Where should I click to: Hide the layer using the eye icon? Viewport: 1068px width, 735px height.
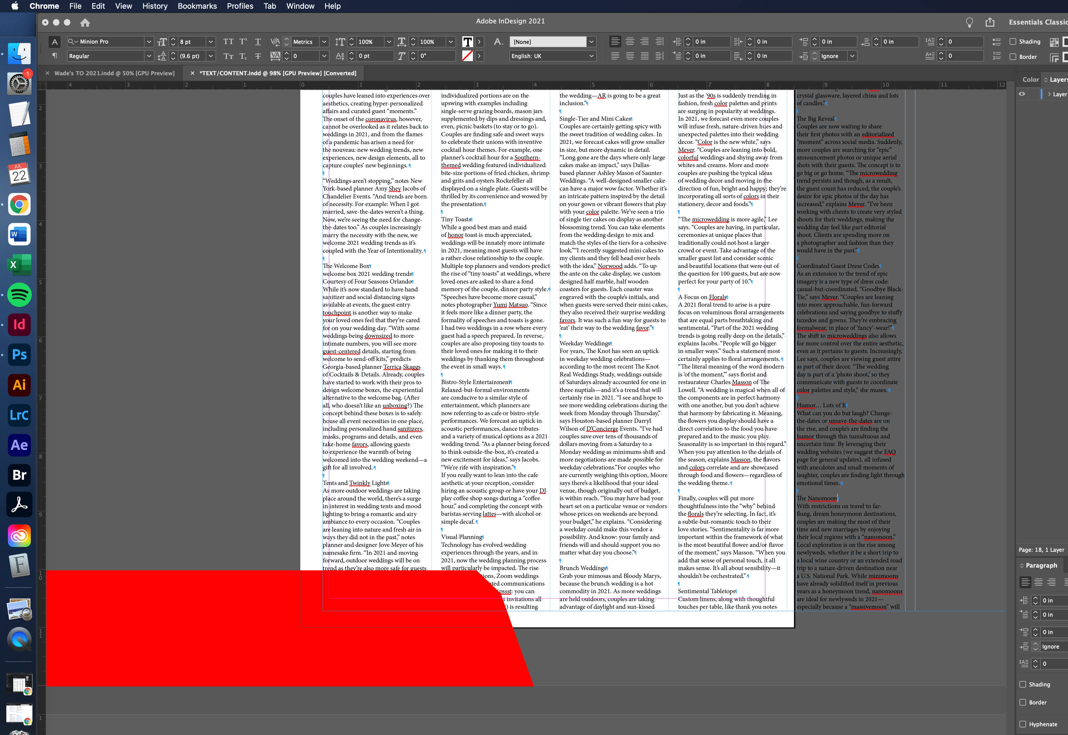point(1022,94)
